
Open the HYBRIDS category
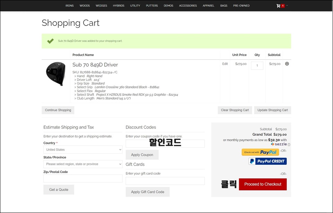(x=119, y=6)
